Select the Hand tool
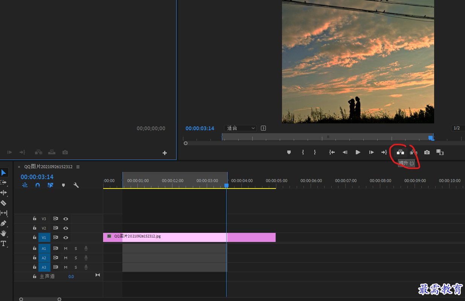 point(3,233)
